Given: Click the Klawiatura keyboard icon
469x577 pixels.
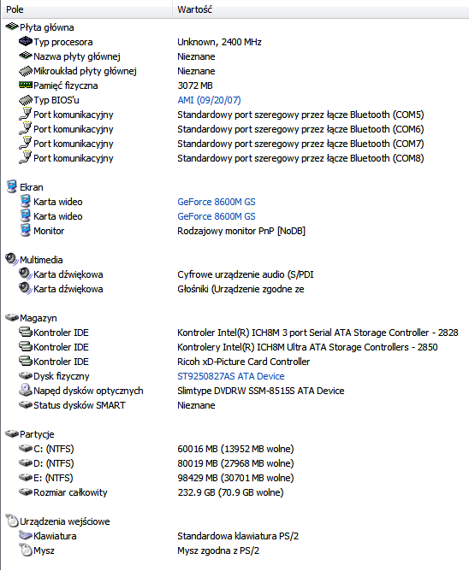Looking at the screenshot, I should click(x=26, y=535).
